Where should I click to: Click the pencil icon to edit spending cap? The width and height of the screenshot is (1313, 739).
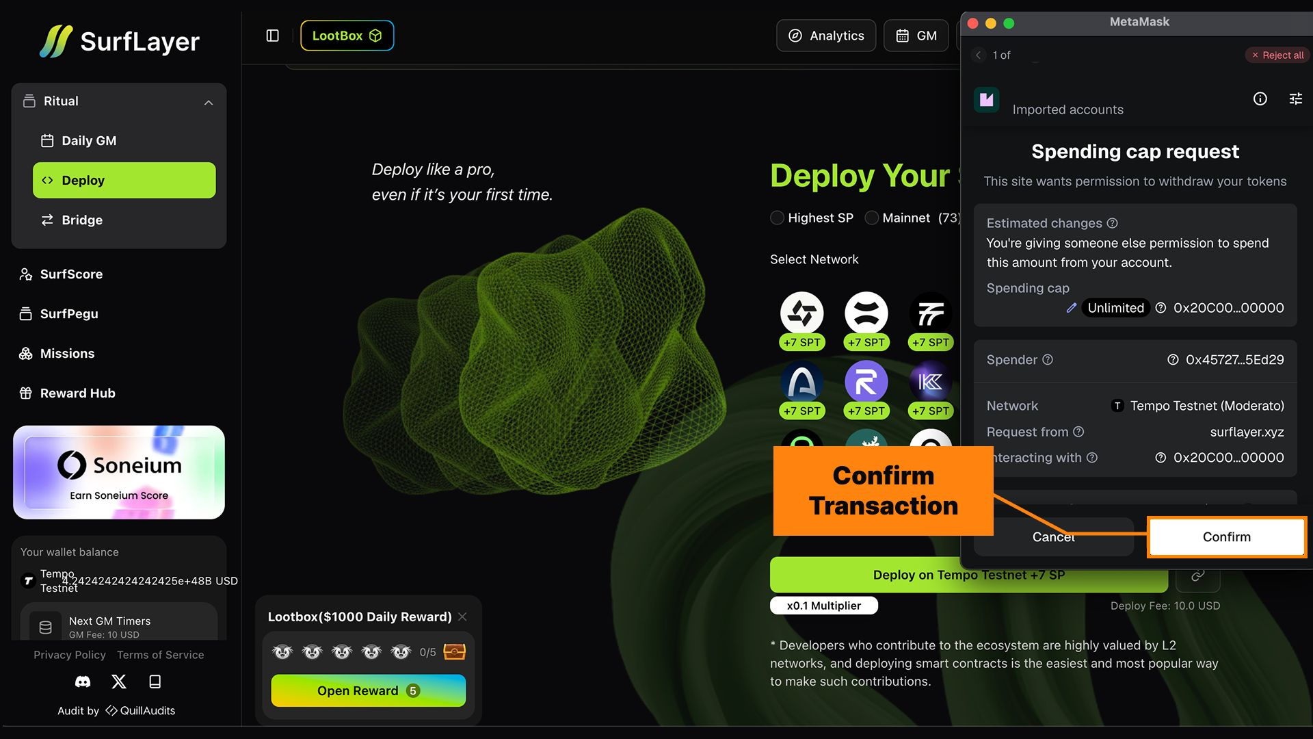tap(1071, 308)
